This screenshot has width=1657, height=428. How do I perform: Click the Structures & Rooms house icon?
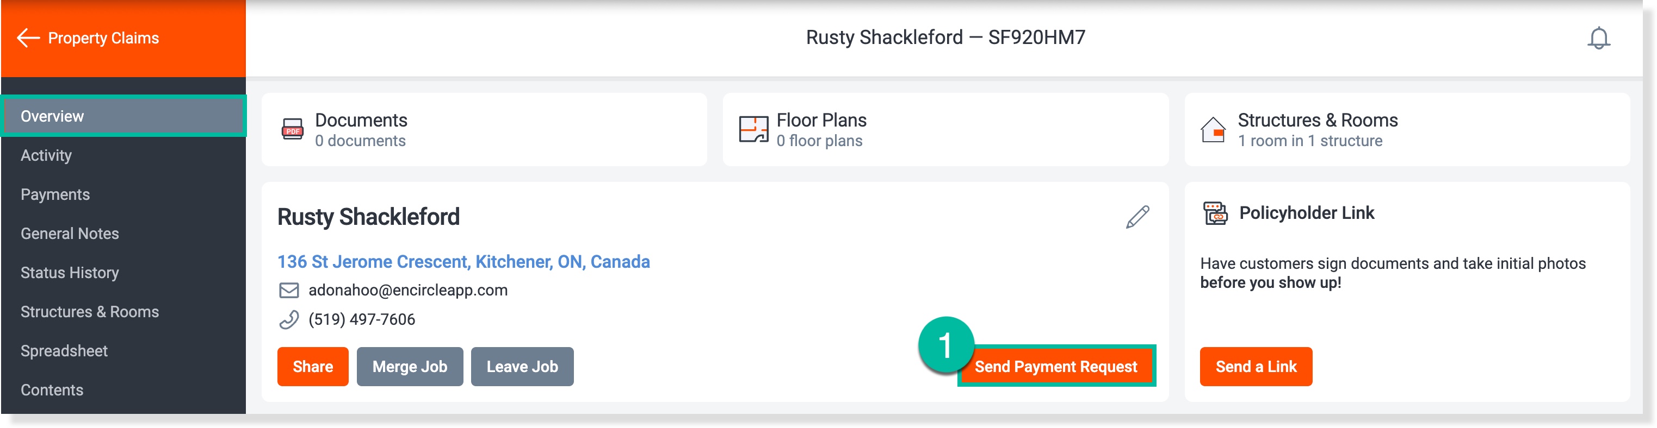[1213, 129]
